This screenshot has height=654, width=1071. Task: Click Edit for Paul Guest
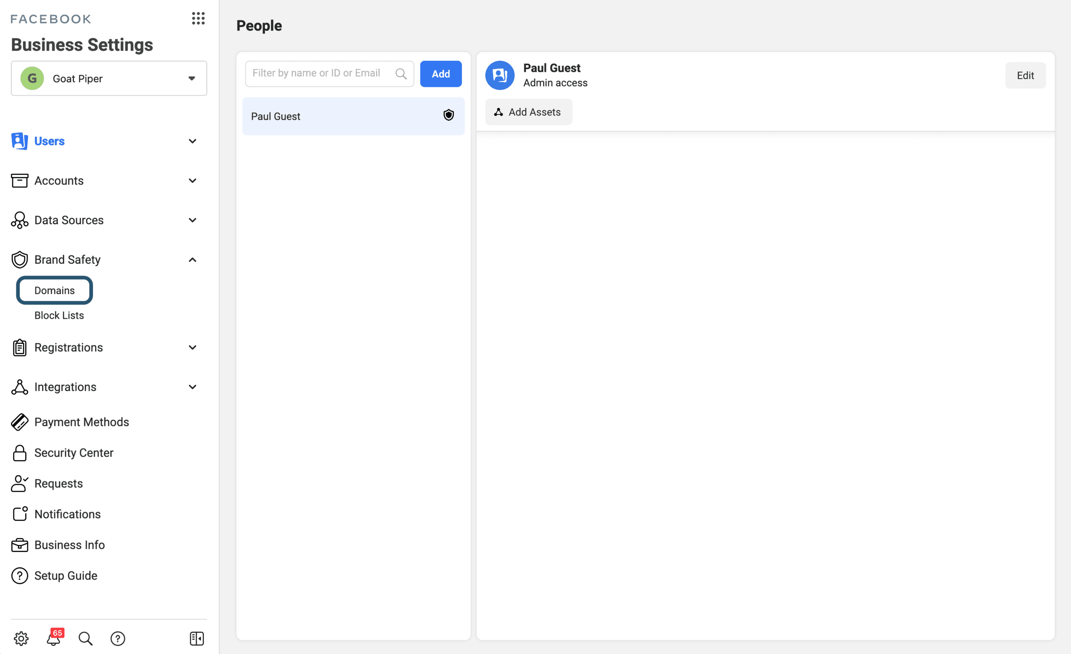click(x=1024, y=76)
